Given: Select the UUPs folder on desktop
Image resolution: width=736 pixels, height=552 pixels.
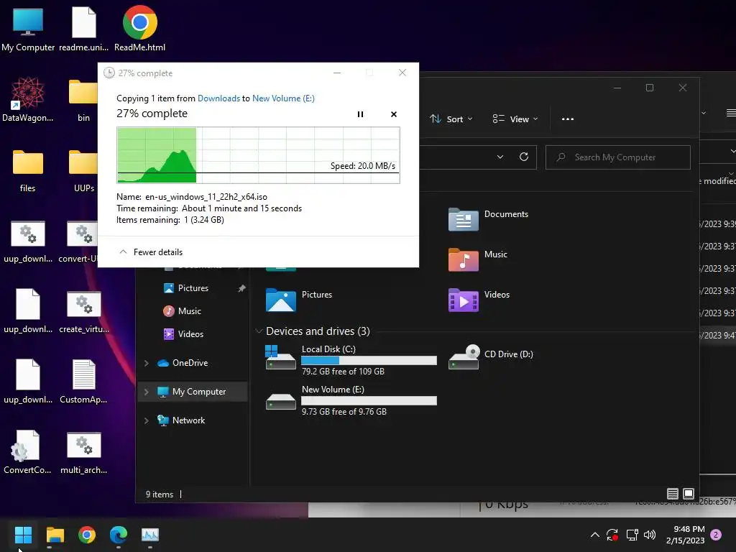Looking at the screenshot, I should pyautogui.click(x=83, y=170).
